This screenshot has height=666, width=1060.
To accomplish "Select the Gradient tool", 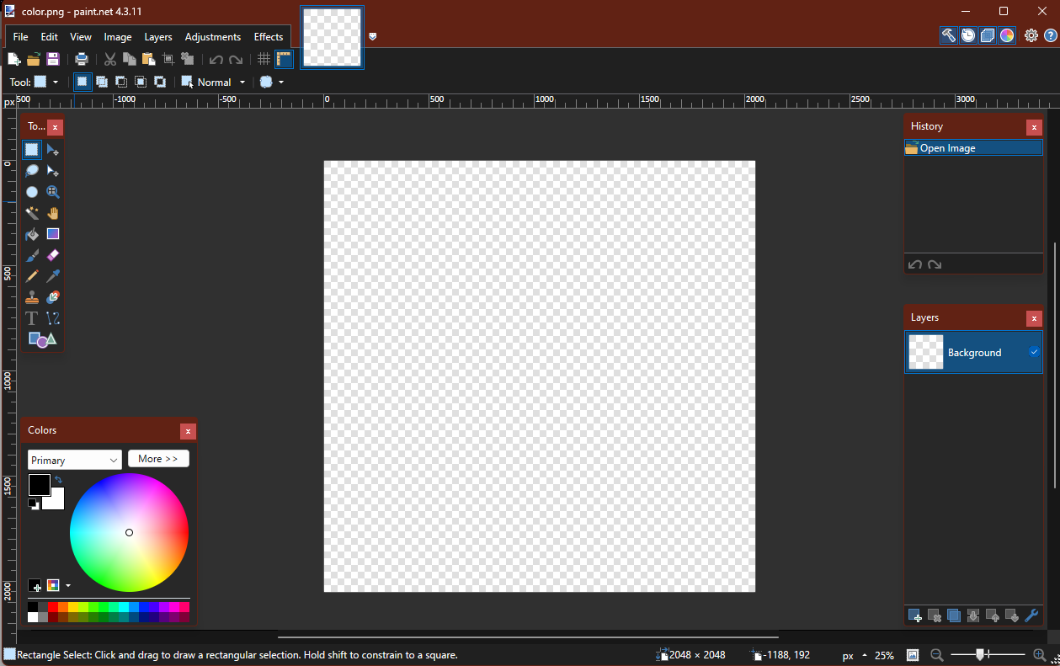I will point(53,234).
